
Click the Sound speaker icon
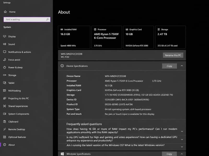pos(4,44)
